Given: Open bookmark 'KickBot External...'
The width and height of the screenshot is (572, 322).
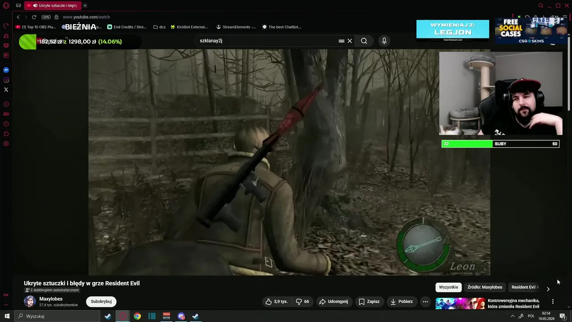Looking at the screenshot, I should 189,27.
